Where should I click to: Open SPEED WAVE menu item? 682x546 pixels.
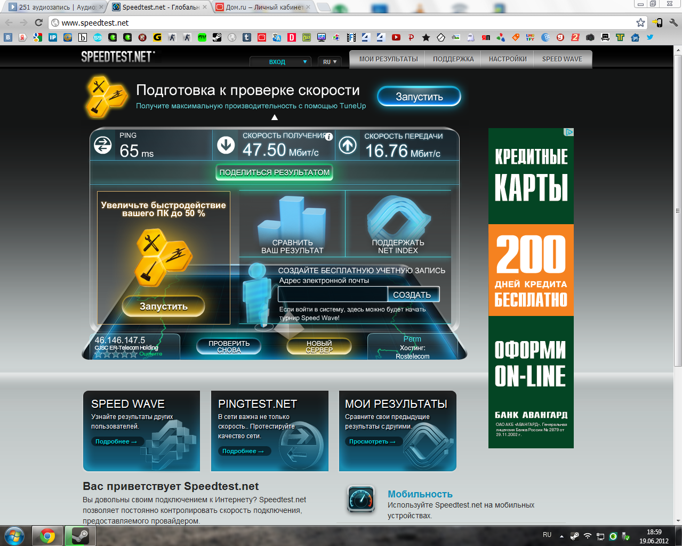point(562,59)
